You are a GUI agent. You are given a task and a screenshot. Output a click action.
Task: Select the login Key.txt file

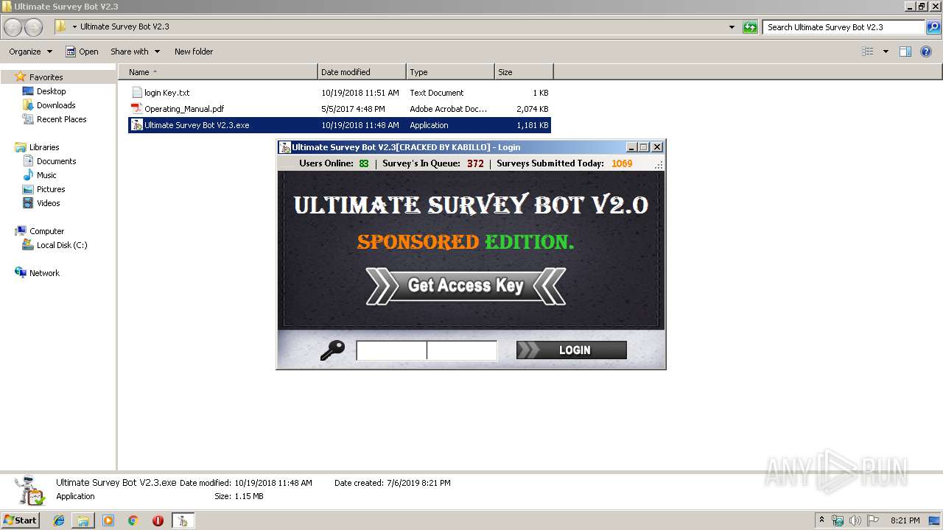coord(339,93)
